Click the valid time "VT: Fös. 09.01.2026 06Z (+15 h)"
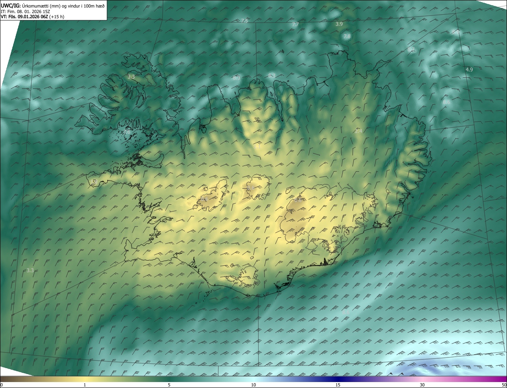Screen dimensions: 507x388 (x=32, y=17)
